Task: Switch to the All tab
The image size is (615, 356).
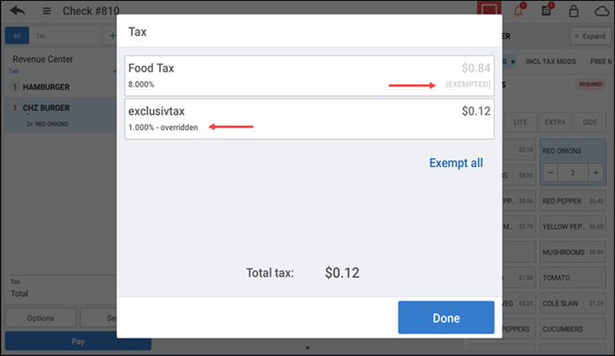Action: point(16,36)
